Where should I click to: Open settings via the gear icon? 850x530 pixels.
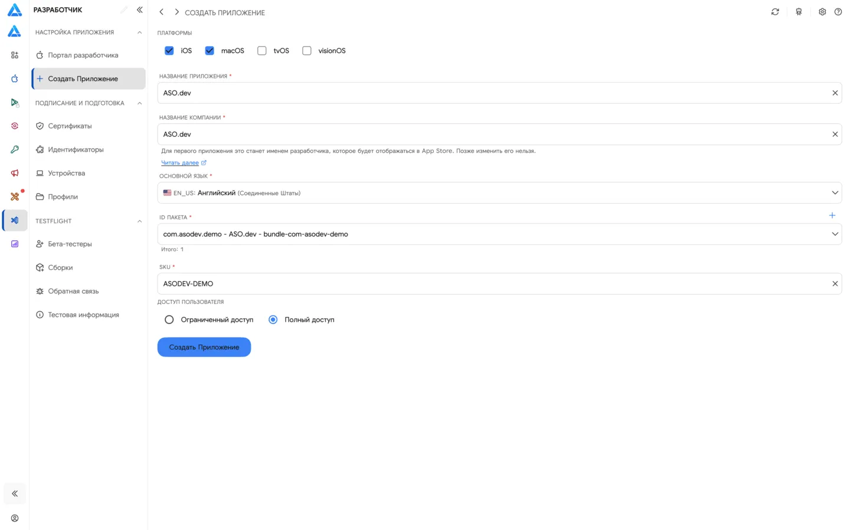(x=822, y=12)
